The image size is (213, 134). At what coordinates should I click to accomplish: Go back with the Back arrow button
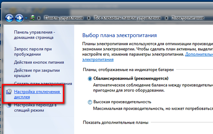coord(9,18)
